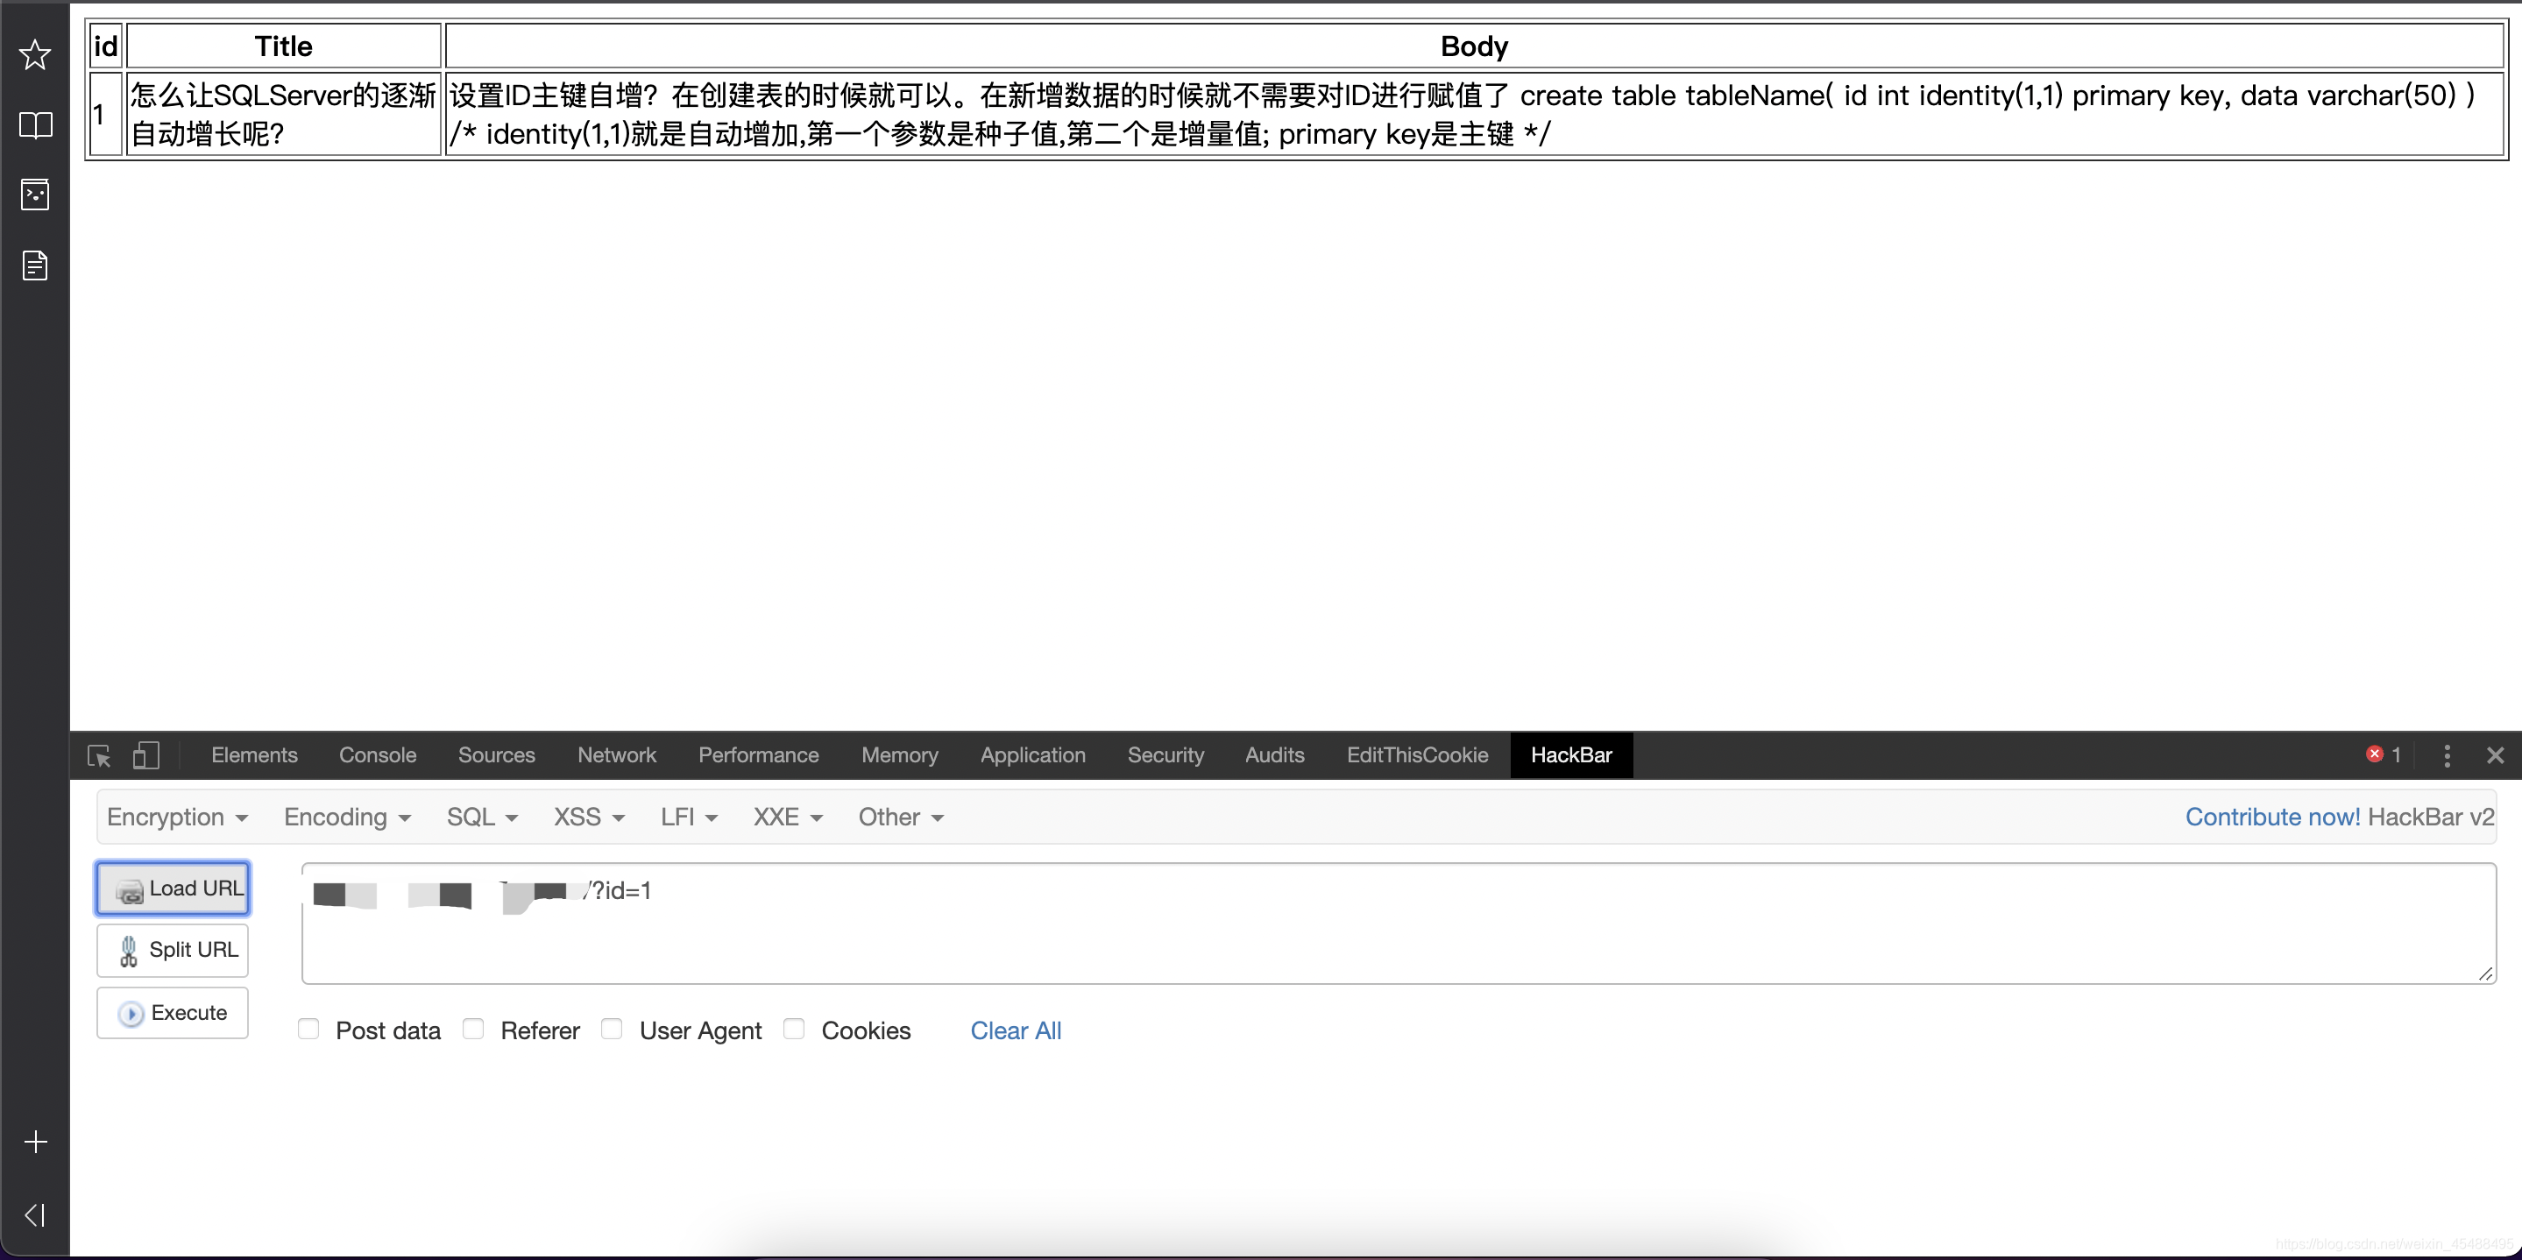Click the red error count indicator
The width and height of the screenshot is (2522, 1260).
click(2383, 754)
